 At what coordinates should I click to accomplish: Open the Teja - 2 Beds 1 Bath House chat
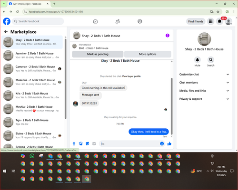pos(32,122)
